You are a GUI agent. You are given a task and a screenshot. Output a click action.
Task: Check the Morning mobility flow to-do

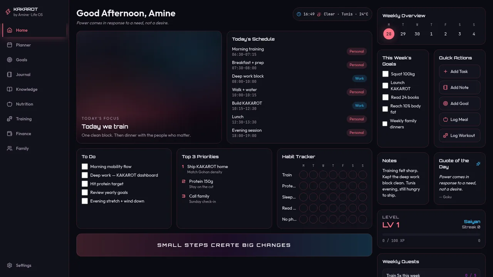pos(85,167)
